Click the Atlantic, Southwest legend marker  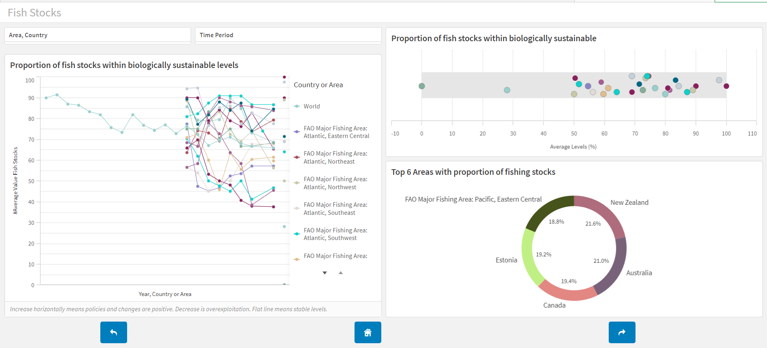coord(297,234)
